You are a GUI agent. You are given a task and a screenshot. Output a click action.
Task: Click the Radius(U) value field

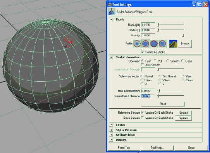point(148,25)
